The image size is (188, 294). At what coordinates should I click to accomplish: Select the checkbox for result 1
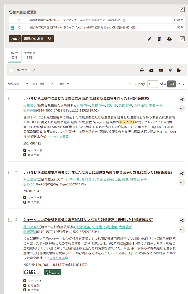[10, 99]
